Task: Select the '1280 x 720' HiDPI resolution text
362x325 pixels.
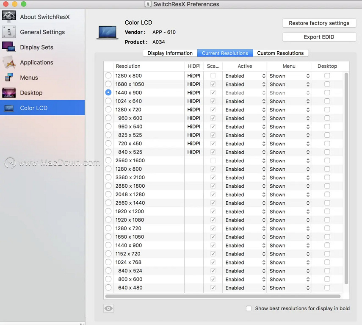Action: (x=128, y=110)
